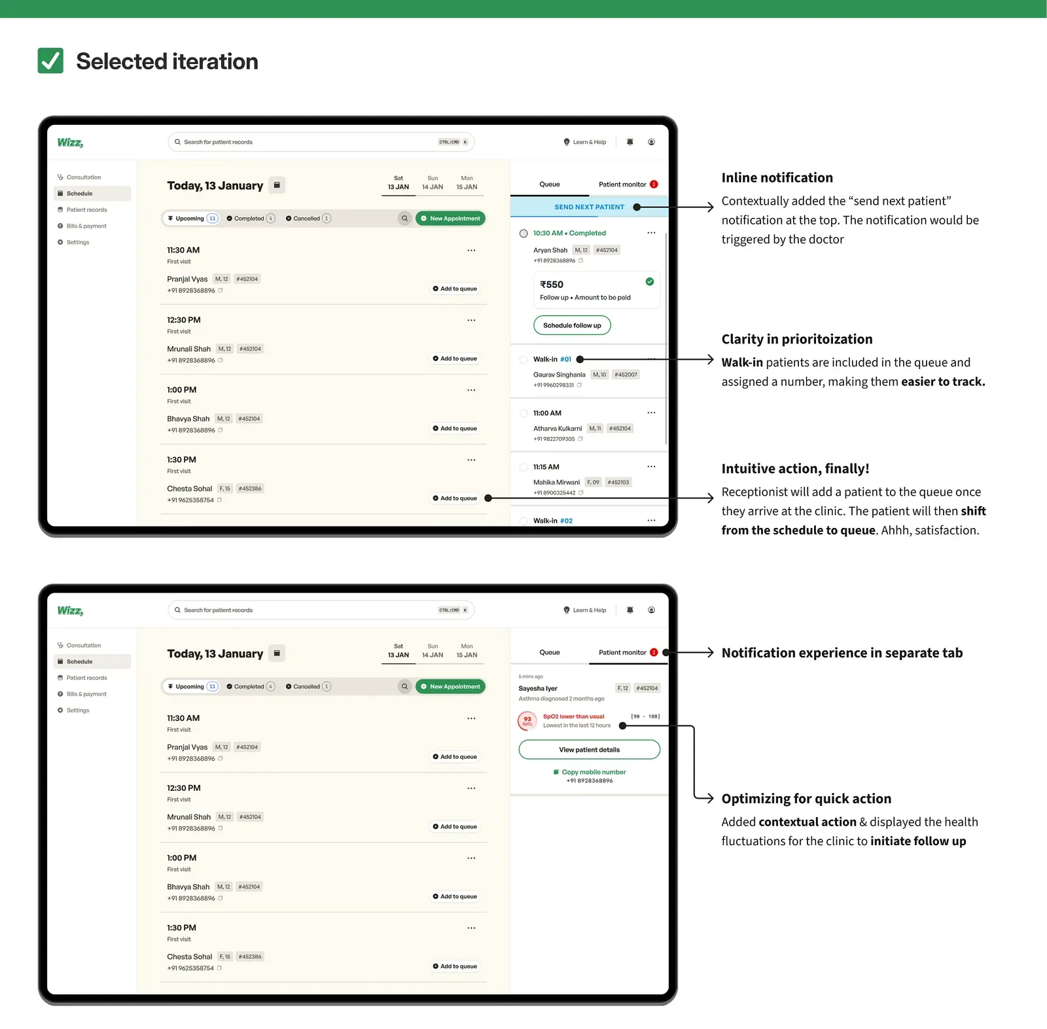The width and height of the screenshot is (1047, 1029).
Task: Select the 11:15 AM queue entry radio
Action: [523, 467]
